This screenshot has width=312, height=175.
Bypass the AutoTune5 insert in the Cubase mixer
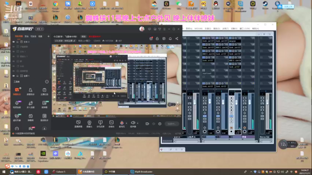coord(204,70)
